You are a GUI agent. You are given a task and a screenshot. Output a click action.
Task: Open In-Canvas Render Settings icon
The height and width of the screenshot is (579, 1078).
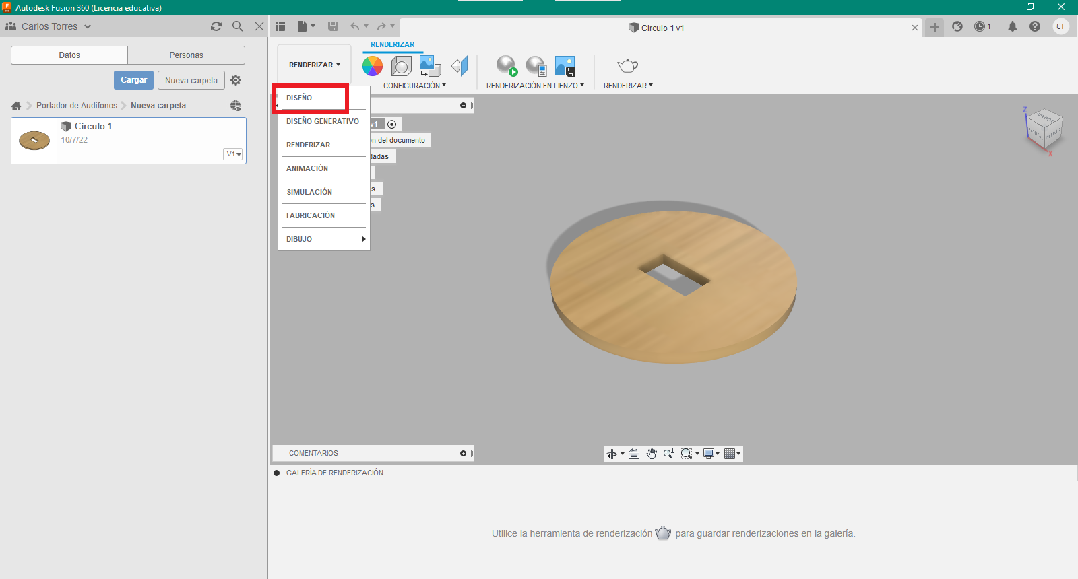pos(536,66)
